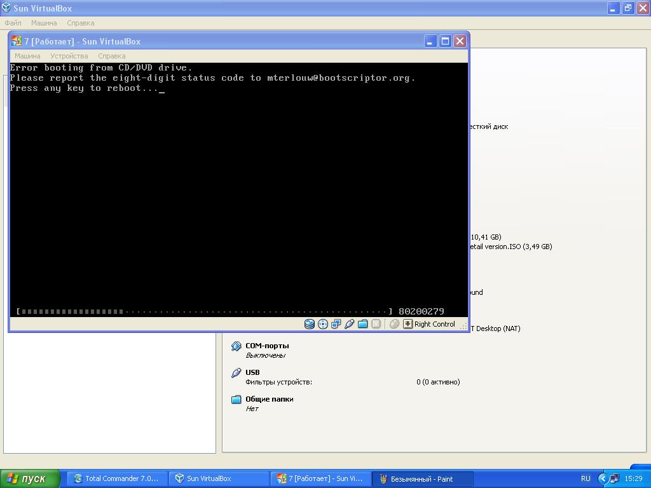The width and height of the screenshot is (651, 488).
Task: Click the 'T Desktop (NAT)' network adapter text
Action: coord(495,329)
